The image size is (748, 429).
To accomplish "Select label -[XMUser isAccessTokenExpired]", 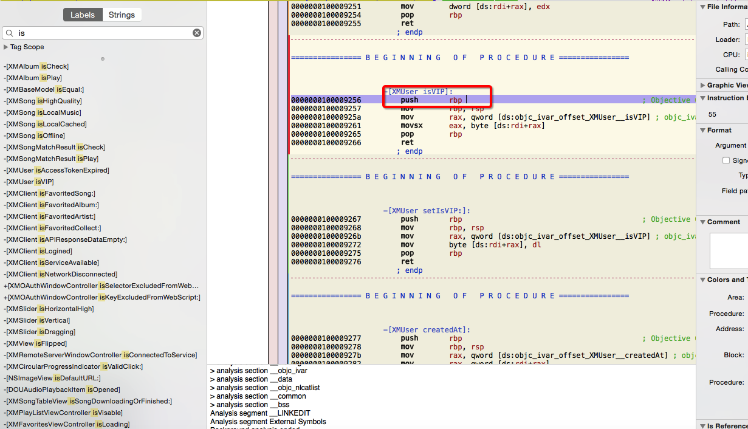I will 57,170.
